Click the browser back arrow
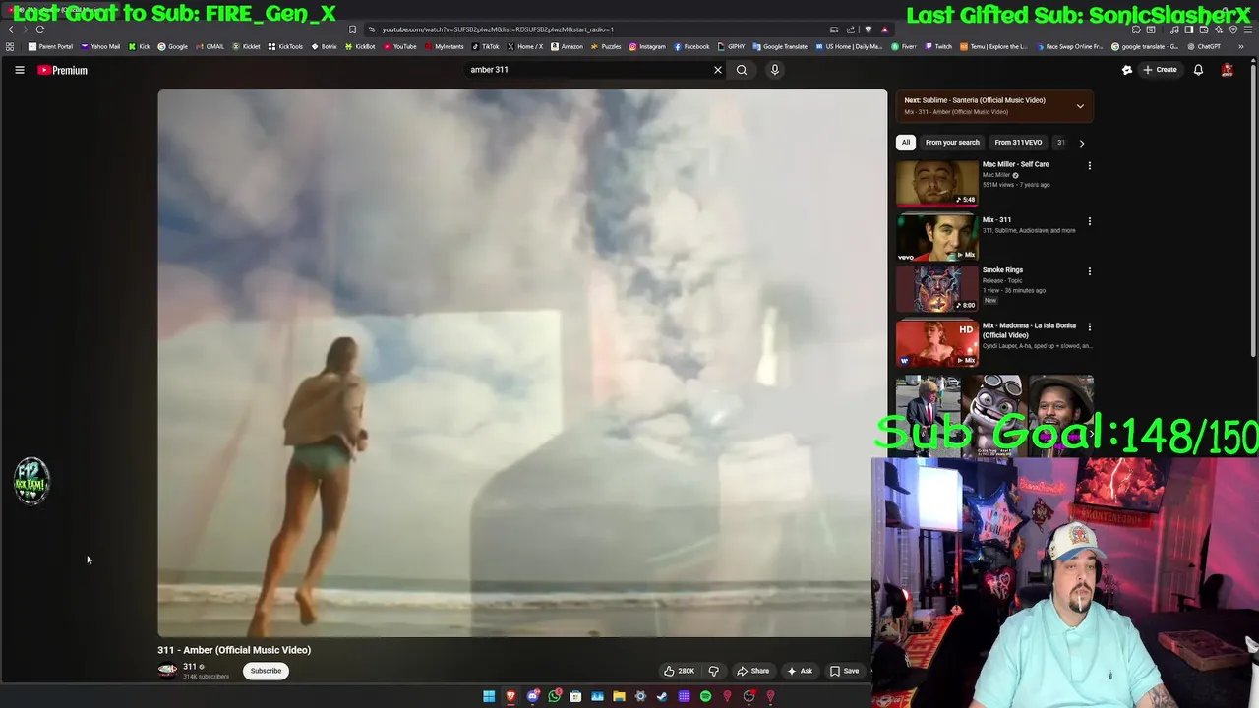Image resolution: width=1259 pixels, height=708 pixels. (x=11, y=29)
